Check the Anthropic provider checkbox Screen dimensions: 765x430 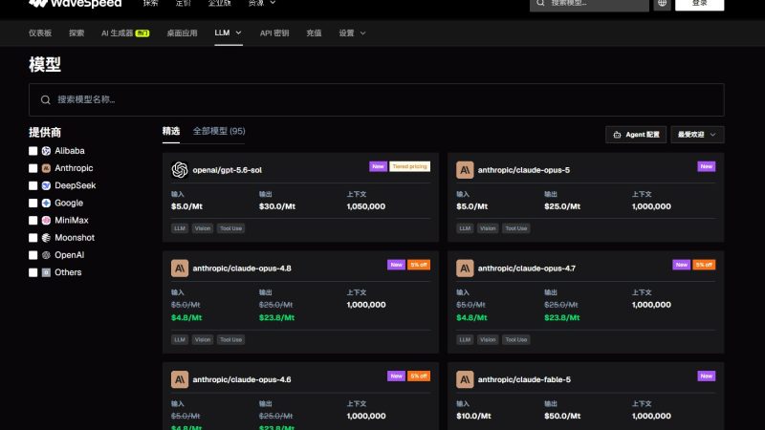[33, 168]
